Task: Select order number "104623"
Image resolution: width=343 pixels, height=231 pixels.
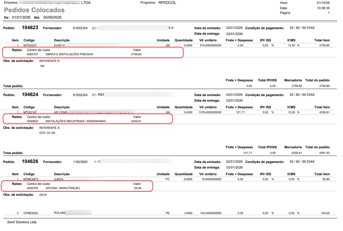Action: pyautogui.click(x=30, y=28)
